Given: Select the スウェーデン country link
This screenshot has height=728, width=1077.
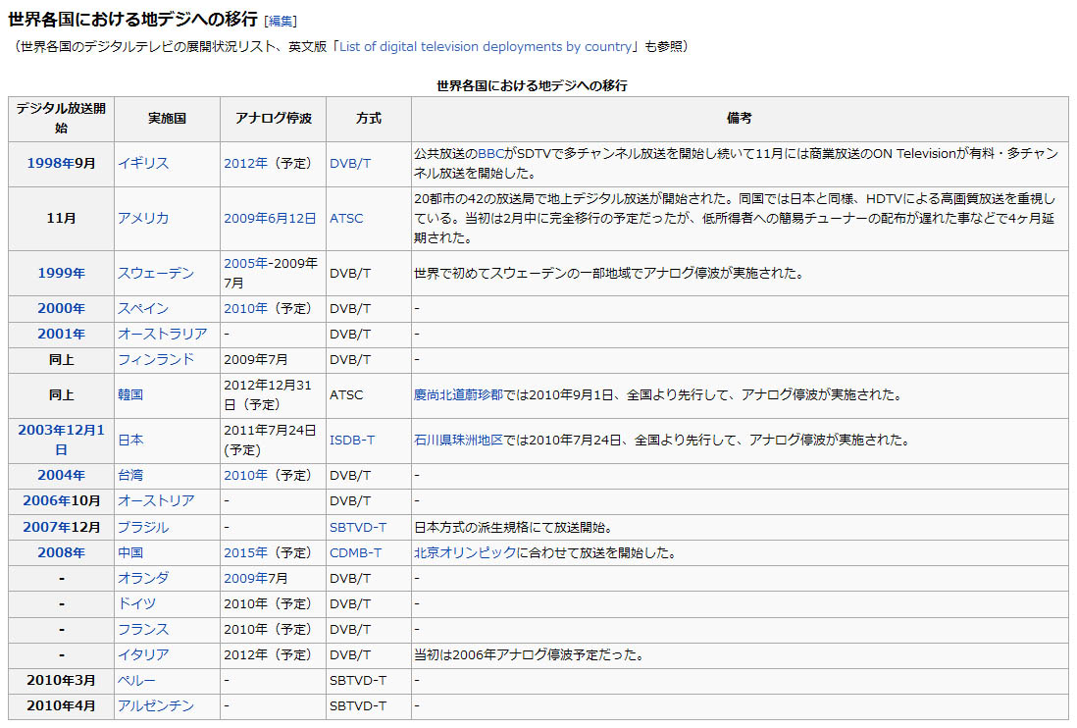Looking at the screenshot, I should 156,273.
